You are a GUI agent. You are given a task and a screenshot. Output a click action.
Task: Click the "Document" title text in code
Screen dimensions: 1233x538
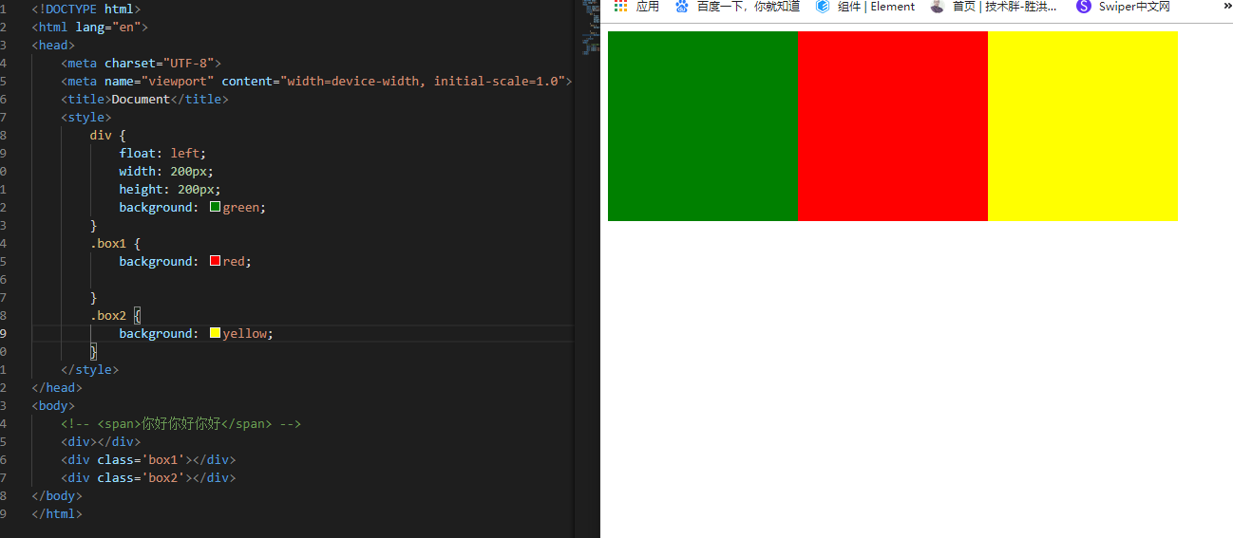coord(141,99)
